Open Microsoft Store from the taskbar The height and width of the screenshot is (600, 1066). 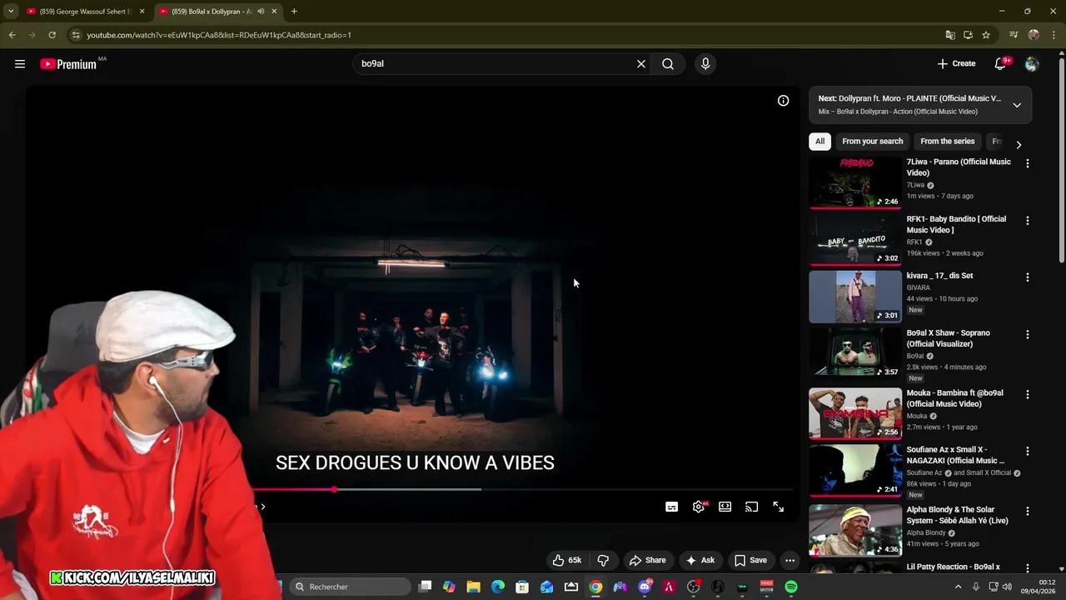(522, 587)
